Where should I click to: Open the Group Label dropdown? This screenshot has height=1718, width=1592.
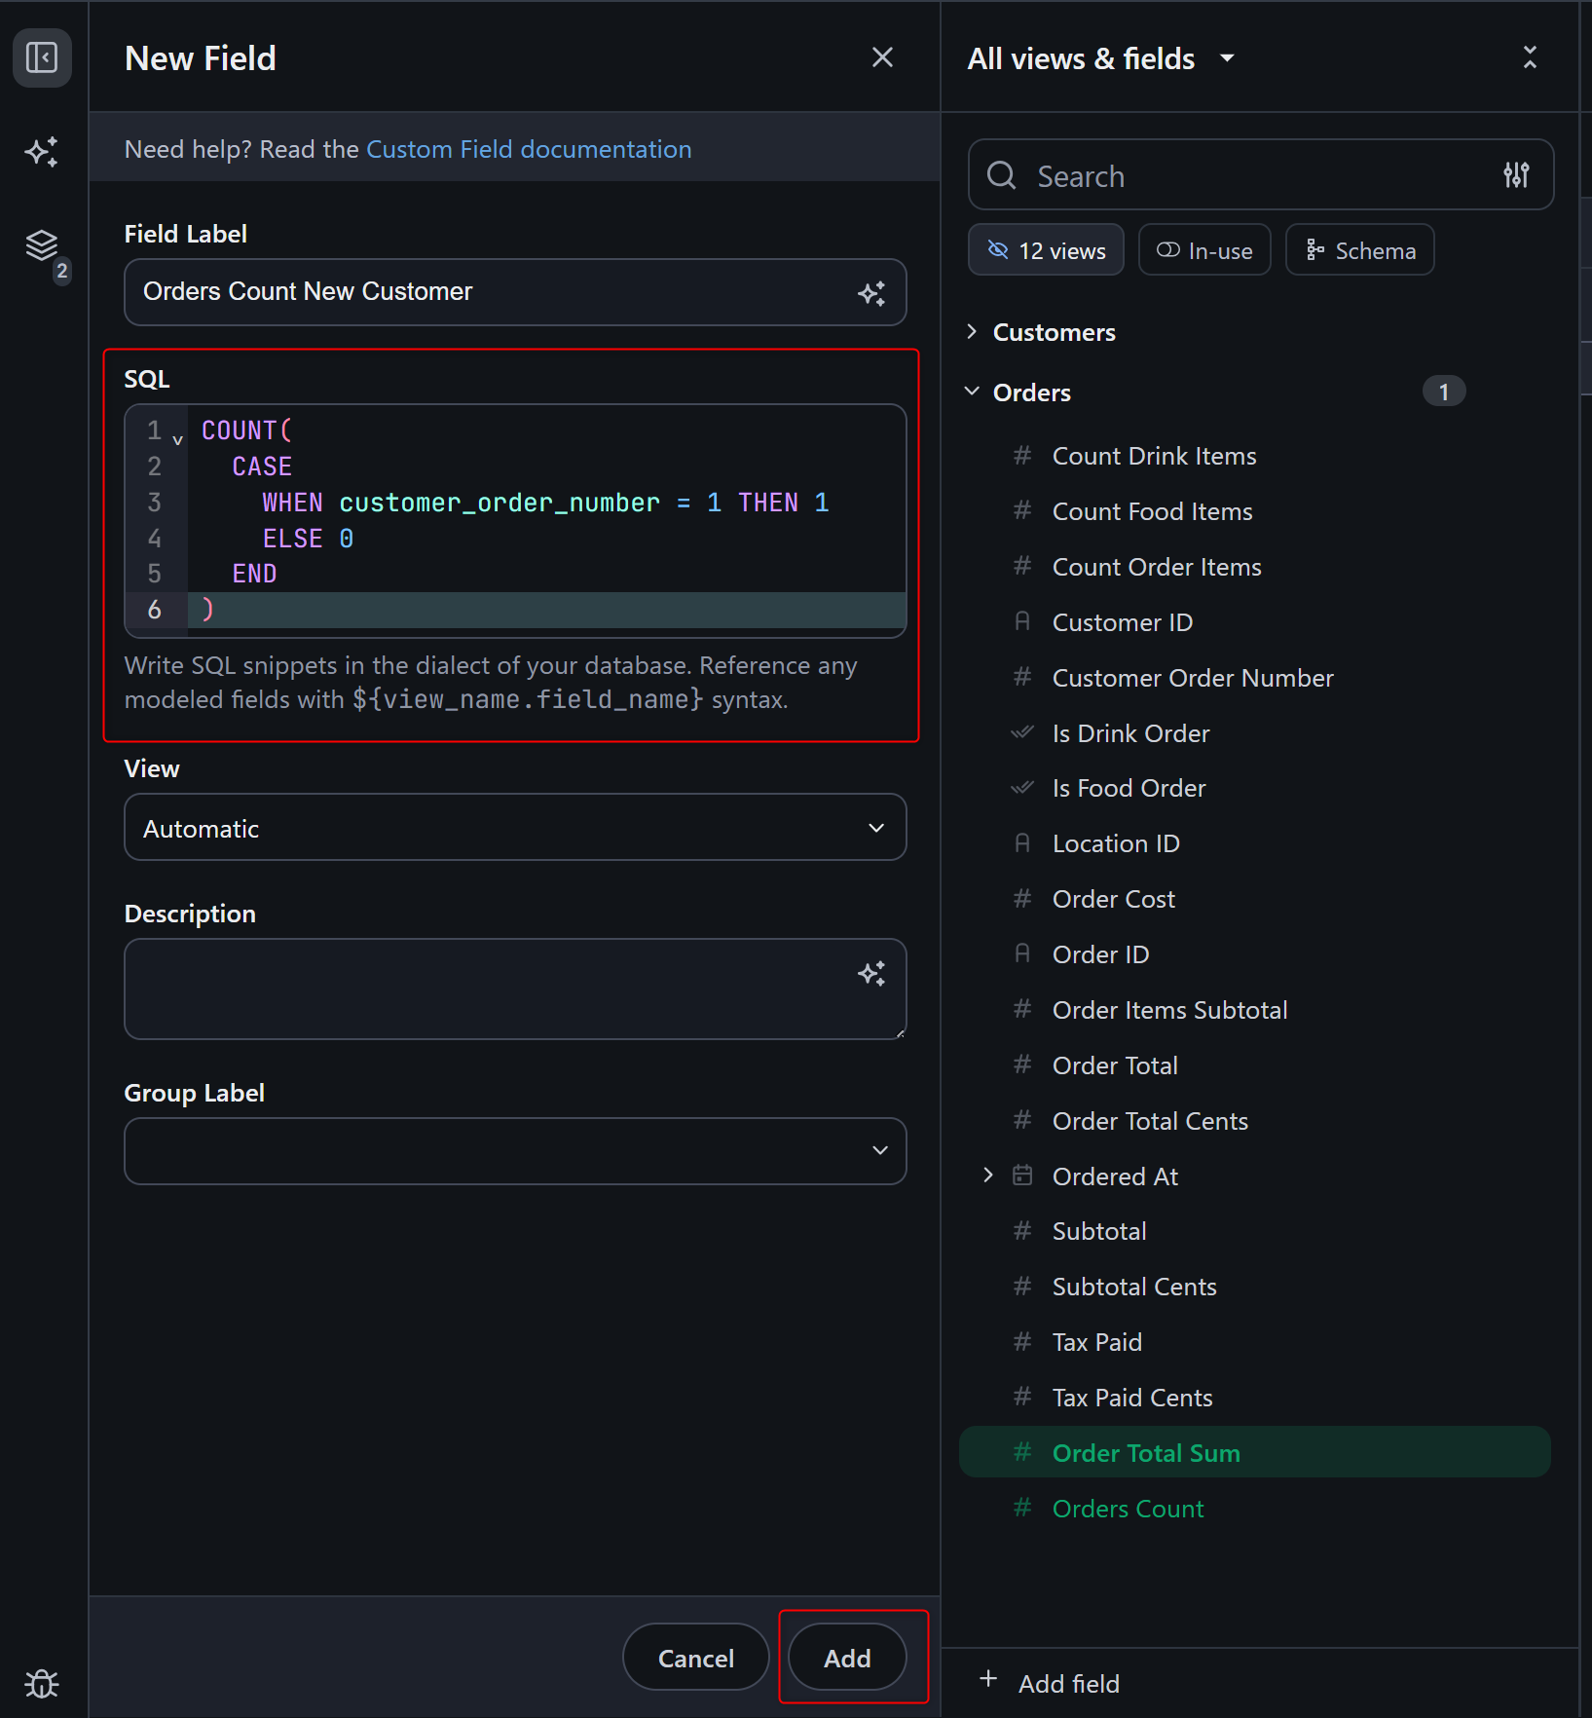(x=515, y=1151)
